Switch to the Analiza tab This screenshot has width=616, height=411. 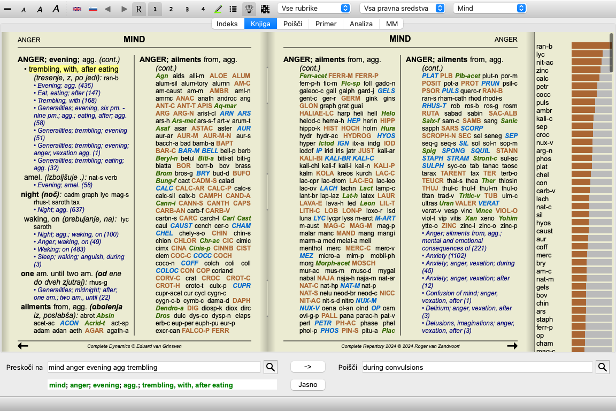pyautogui.click(x=361, y=24)
